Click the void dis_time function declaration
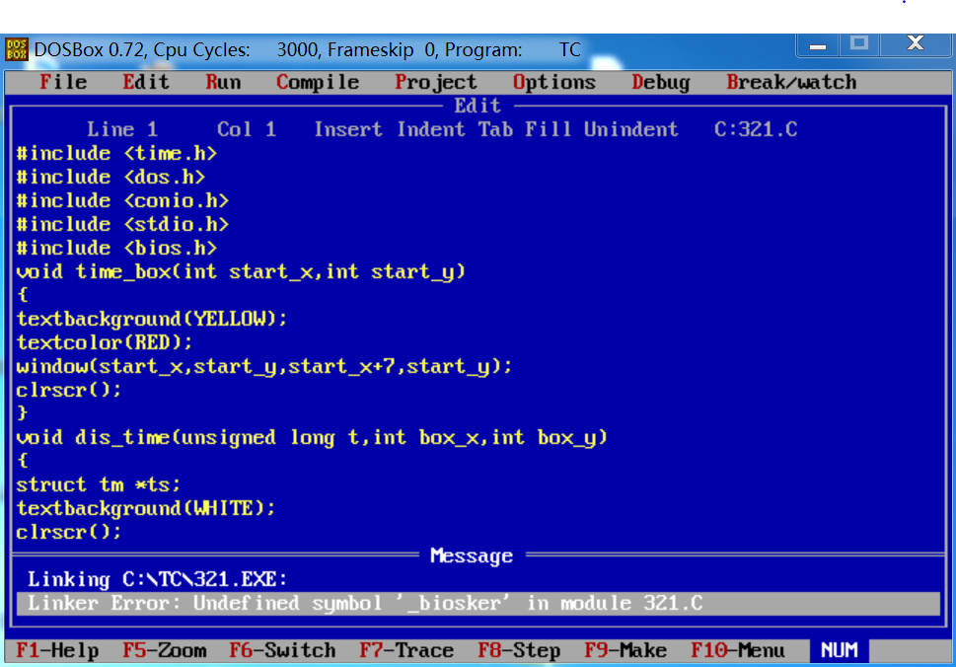This screenshot has width=956, height=667. pos(312,438)
